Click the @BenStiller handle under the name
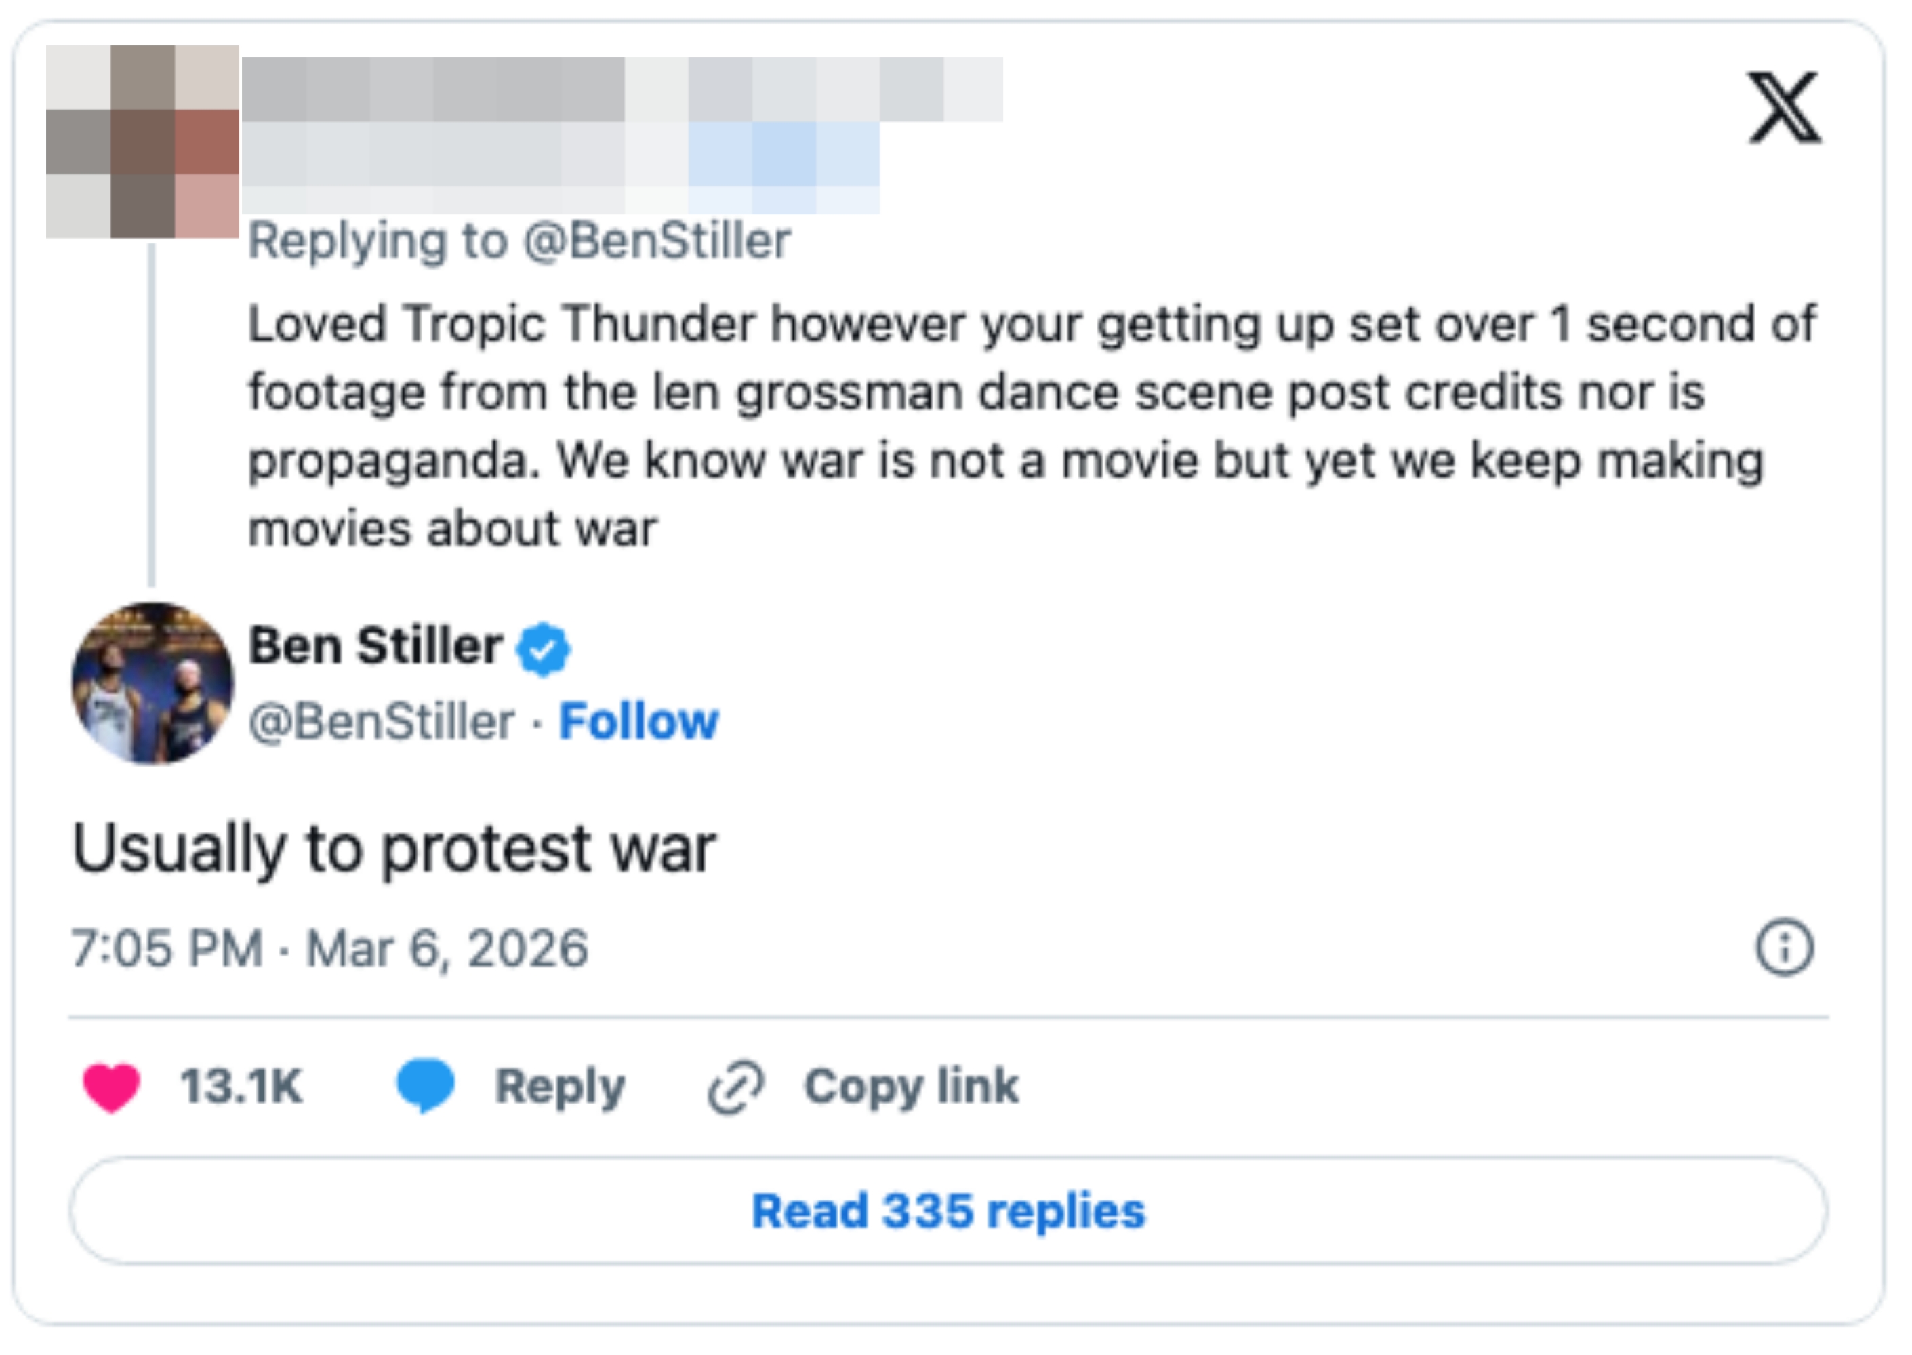This screenshot has height=1355, width=1912. [381, 721]
